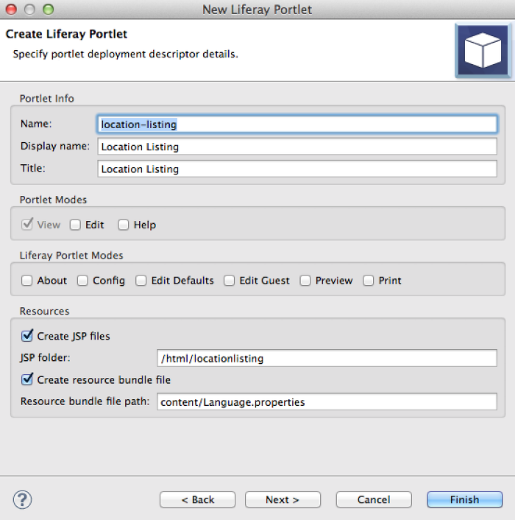
Task: Click the 'Specify portlet deployment descriptor details.' text
Action: (x=126, y=54)
